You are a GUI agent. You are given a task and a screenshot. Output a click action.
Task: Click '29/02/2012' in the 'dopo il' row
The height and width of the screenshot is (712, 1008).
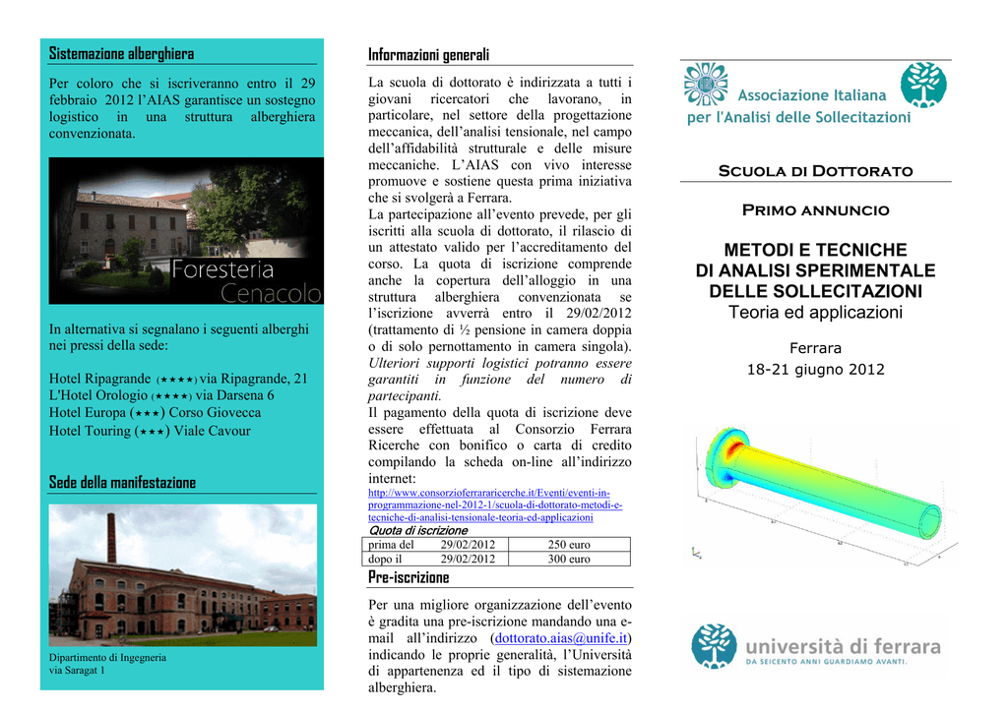click(468, 560)
